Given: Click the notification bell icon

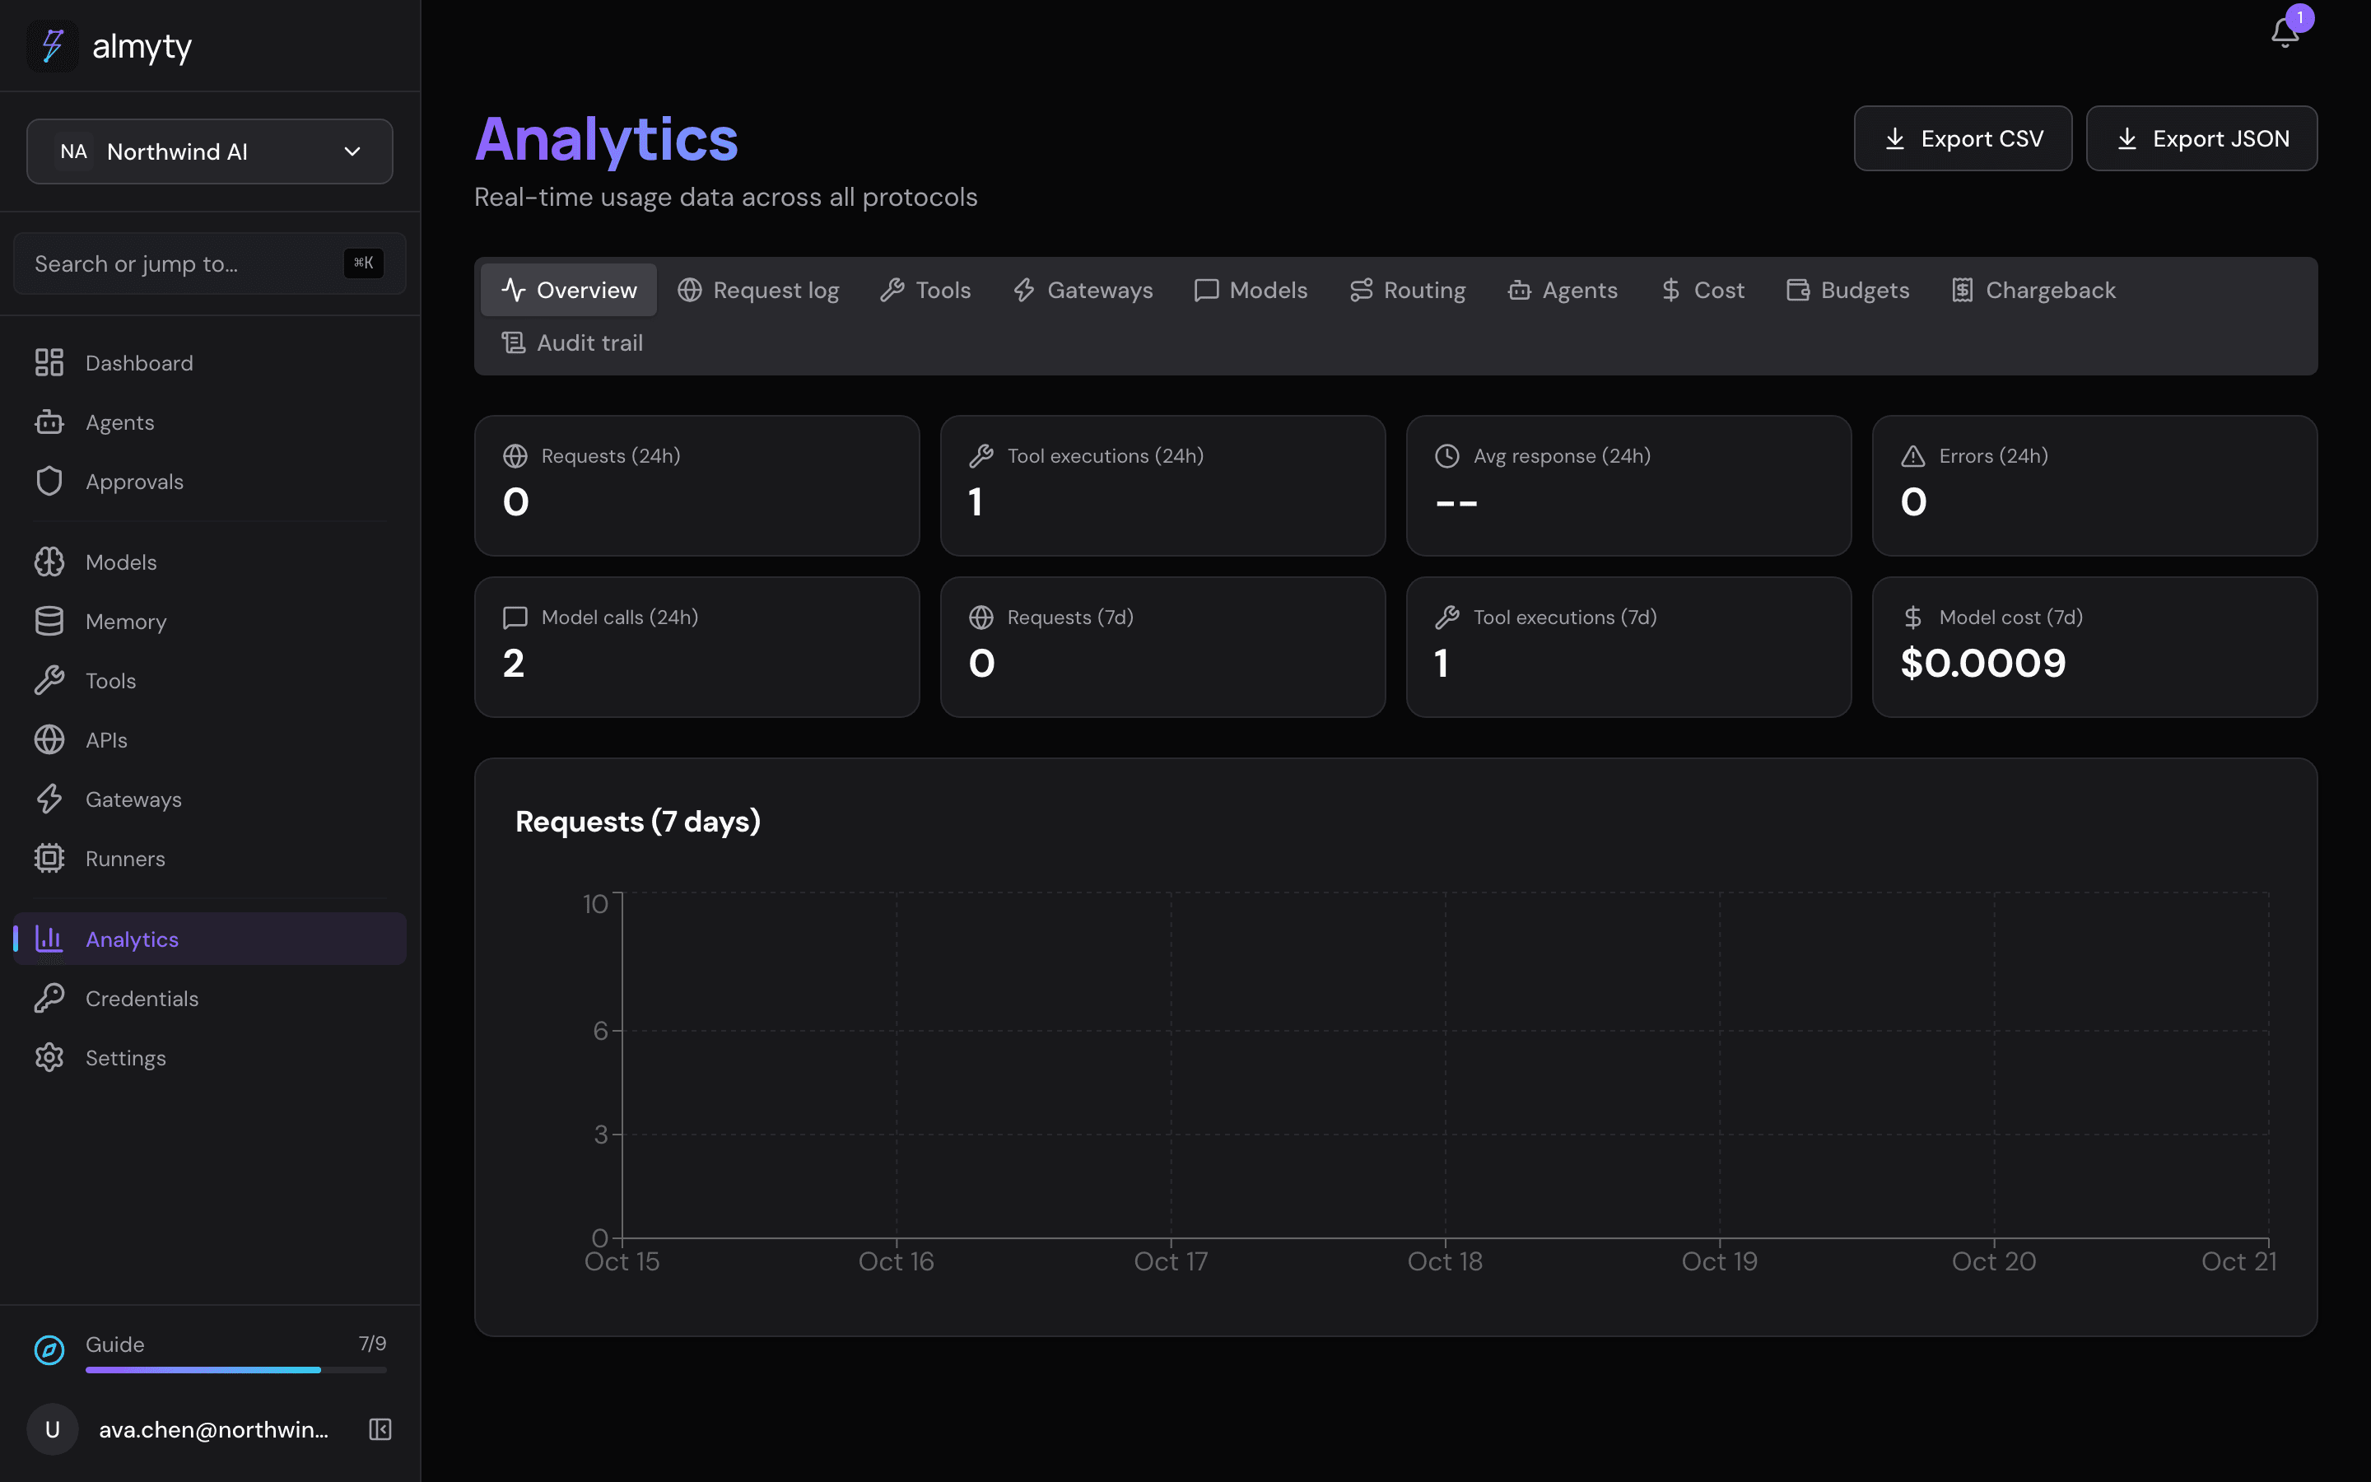Looking at the screenshot, I should tap(2284, 32).
